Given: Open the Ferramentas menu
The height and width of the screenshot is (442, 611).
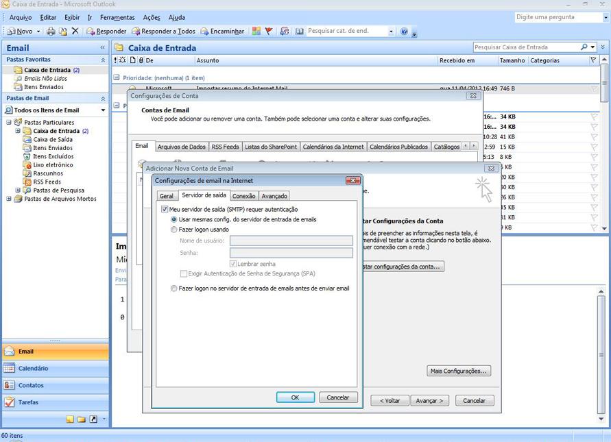Looking at the screenshot, I should tap(117, 18).
